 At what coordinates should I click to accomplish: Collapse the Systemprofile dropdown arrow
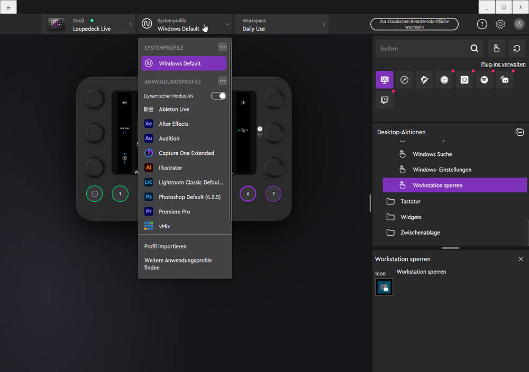[x=227, y=24]
